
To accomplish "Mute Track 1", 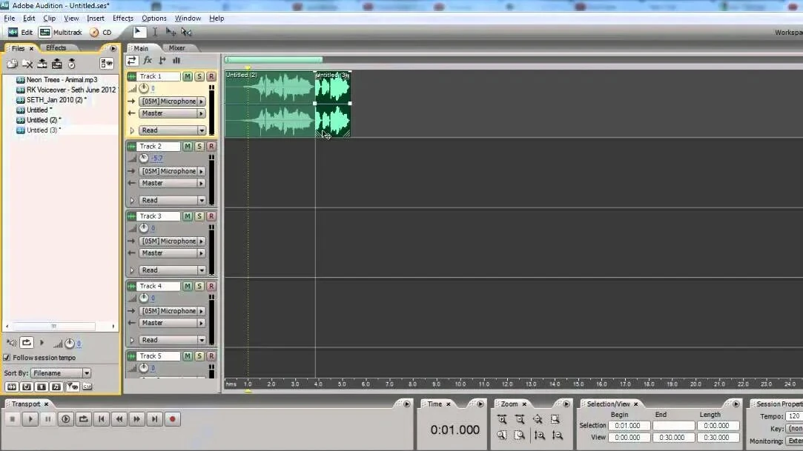I will [x=188, y=76].
